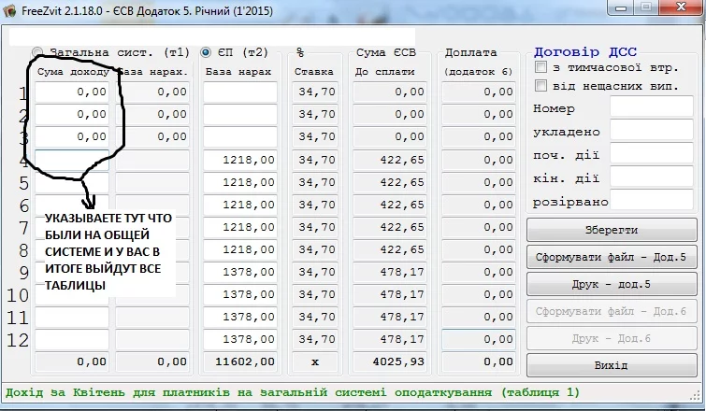
Task: Minimize the FreeZvit window
Action: point(621,7)
